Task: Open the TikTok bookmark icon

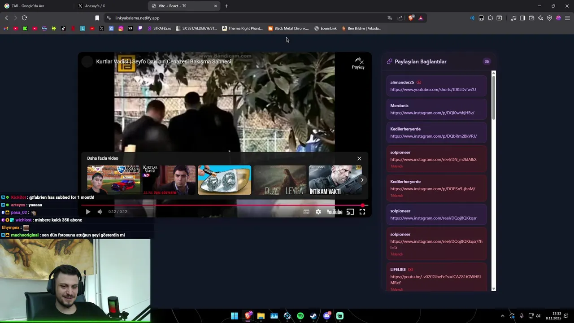Action: point(63,28)
